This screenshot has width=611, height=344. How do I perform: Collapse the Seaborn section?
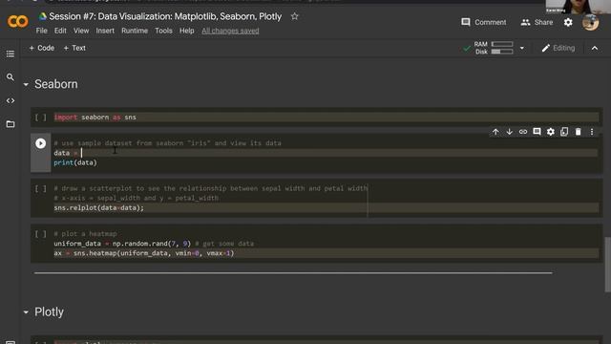tap(26, 84)
